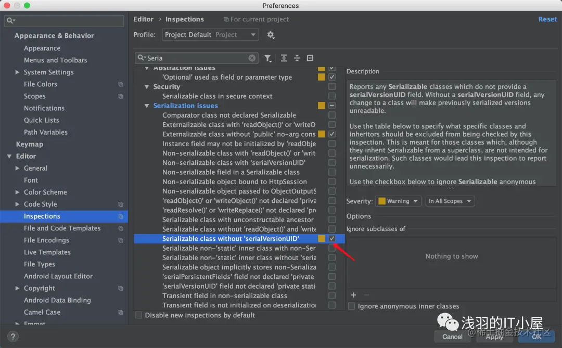Viewport: 562px width, 348px height.
Task: Select Keymap in the sidebar
Action: point(29,144)
